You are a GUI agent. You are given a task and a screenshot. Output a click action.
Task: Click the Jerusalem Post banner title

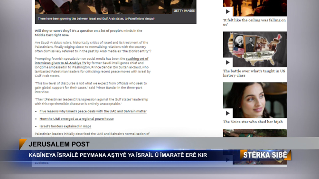(x=59, y=144)
